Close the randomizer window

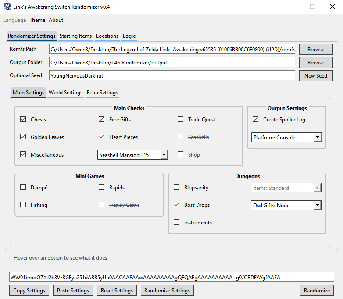pyautogui.click(x=332, y=7)
